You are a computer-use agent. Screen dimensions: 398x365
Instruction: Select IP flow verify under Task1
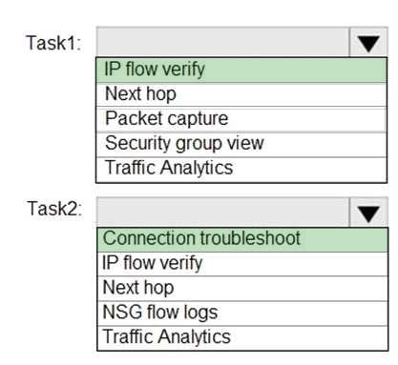(241, 70)
